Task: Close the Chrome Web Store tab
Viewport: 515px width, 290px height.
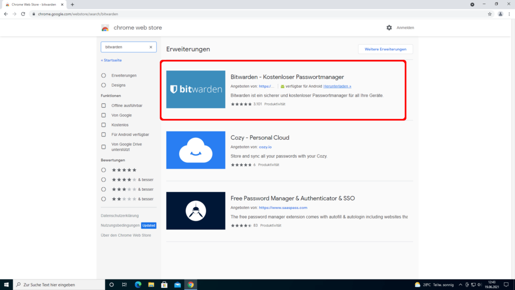Action: point(62,5)
